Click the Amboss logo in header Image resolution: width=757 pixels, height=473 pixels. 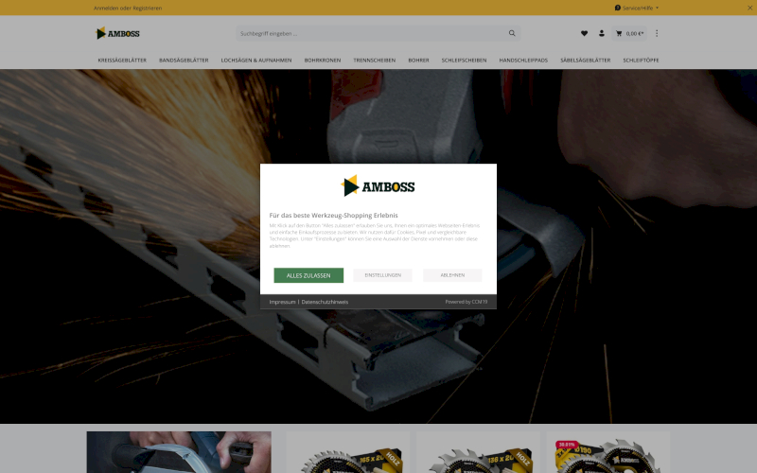point(117,33)
